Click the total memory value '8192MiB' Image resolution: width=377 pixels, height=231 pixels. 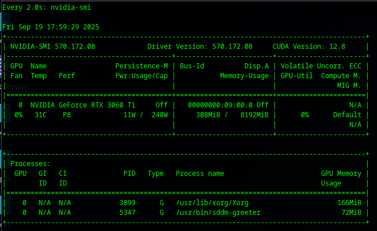tap(255, 115)
